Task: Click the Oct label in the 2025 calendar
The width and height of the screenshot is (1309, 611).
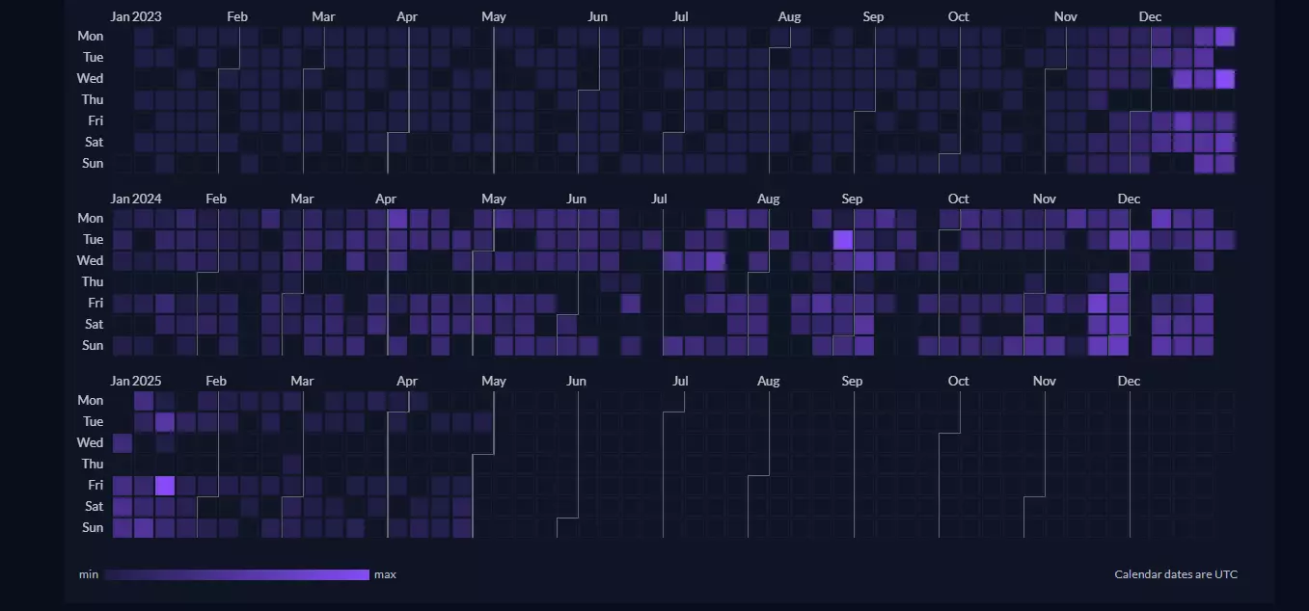Action: tap(959, 381)
